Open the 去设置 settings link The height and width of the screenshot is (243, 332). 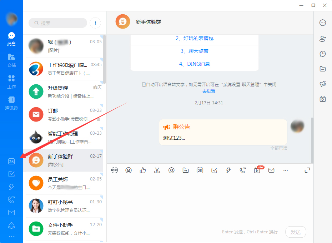pos(208,91)
